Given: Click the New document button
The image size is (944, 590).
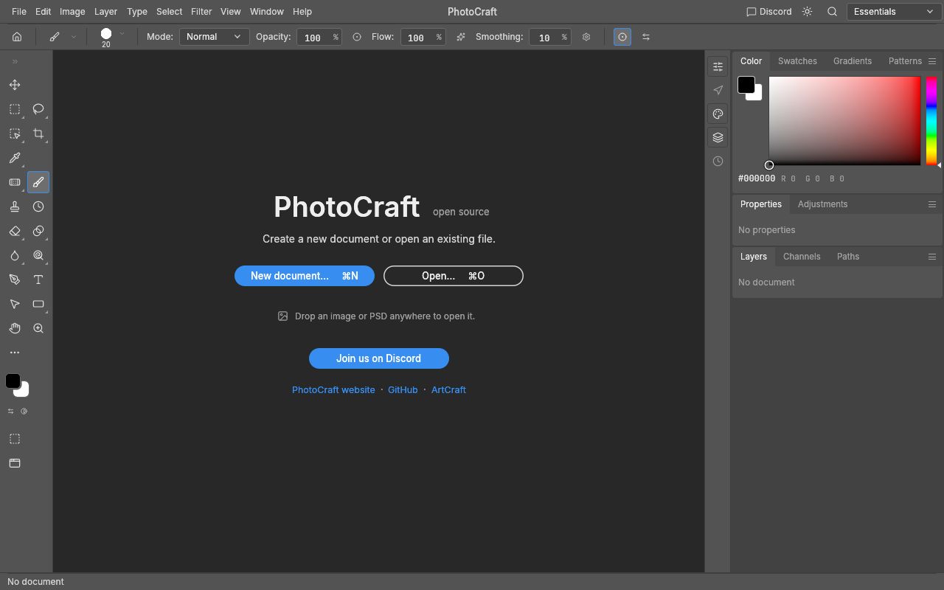Looking at the screenshot, I should (x=305, y=276).
